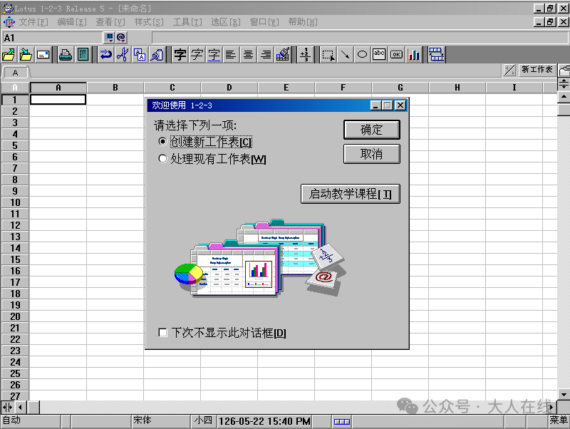The height and width of the screenshot is (429, 570).
Task: Click the Send mail envelope icon
Action: coord(43,55)
